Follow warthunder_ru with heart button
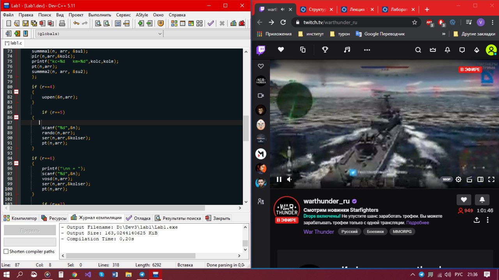 pos(464,200)
